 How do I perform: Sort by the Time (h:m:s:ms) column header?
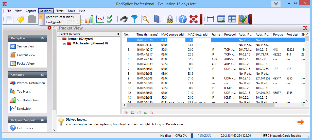click(x=147, y=35)
